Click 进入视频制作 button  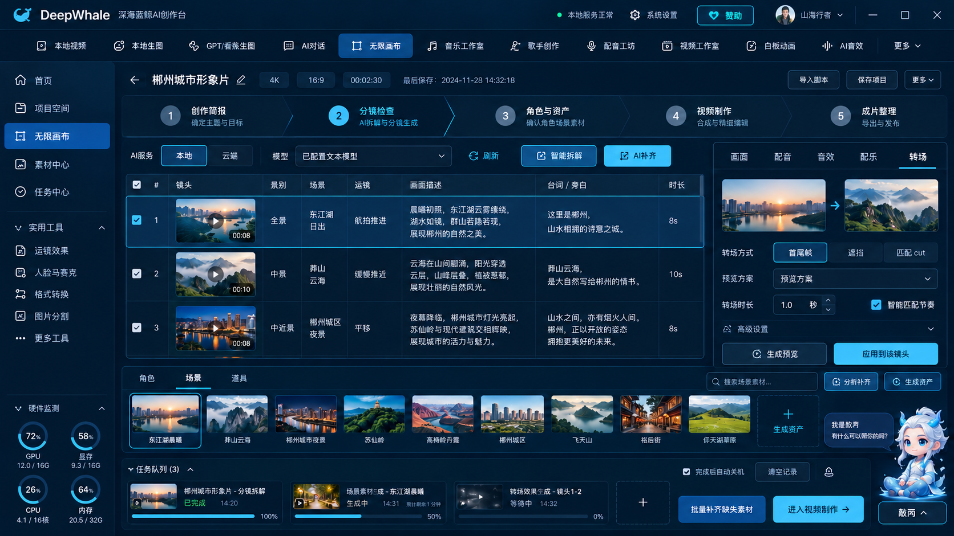point(818,509)
